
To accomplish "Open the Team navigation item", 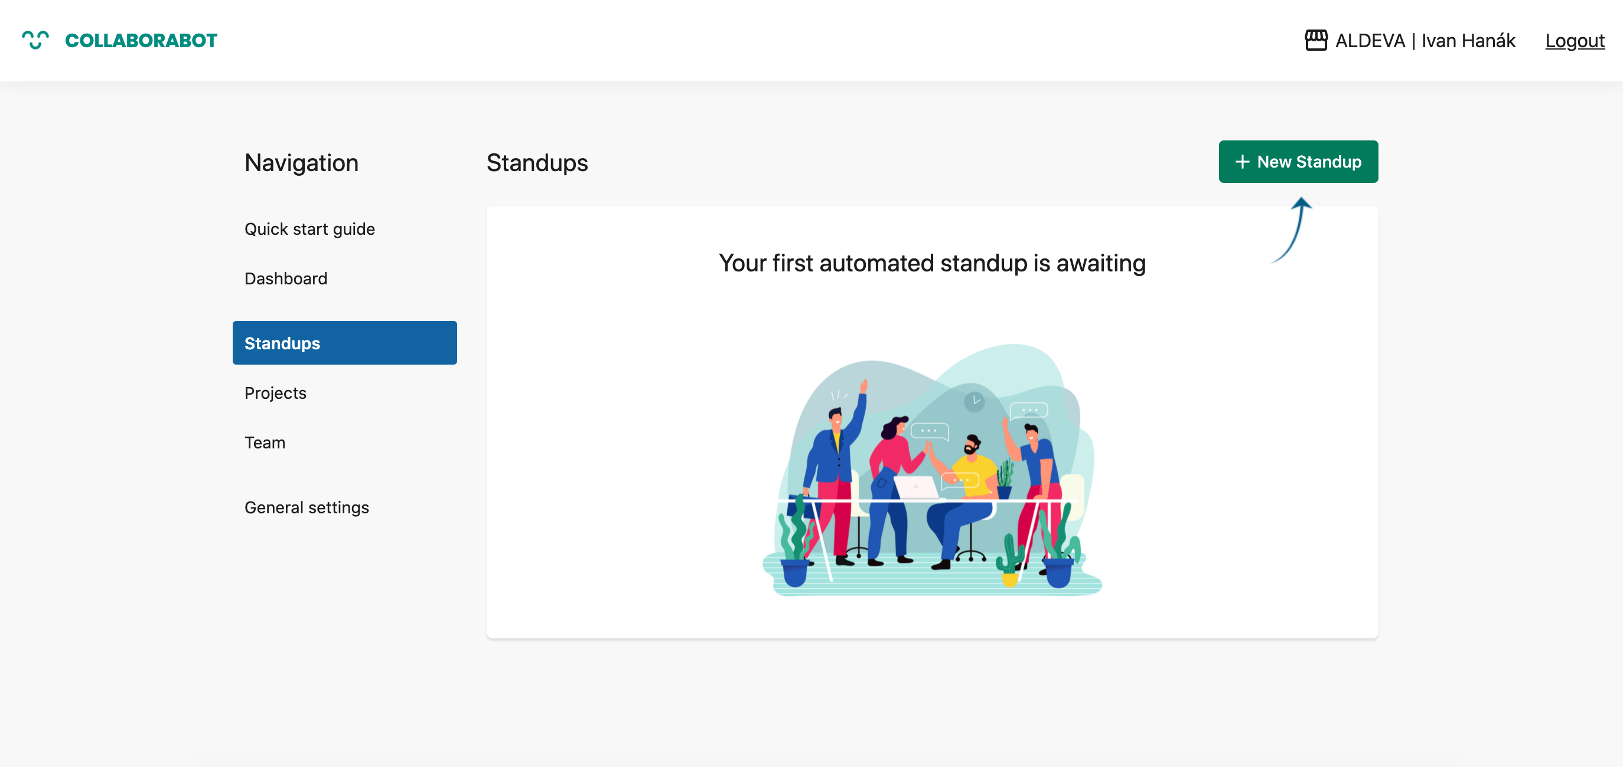I will (x=265, y=443).
